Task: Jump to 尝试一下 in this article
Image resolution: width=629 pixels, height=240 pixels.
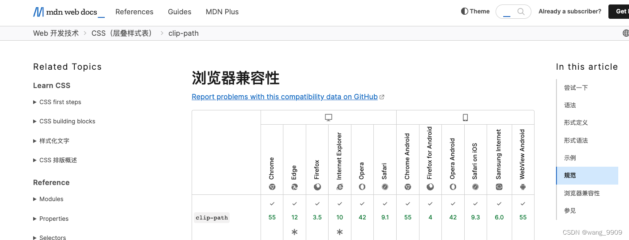Action: 576,88
